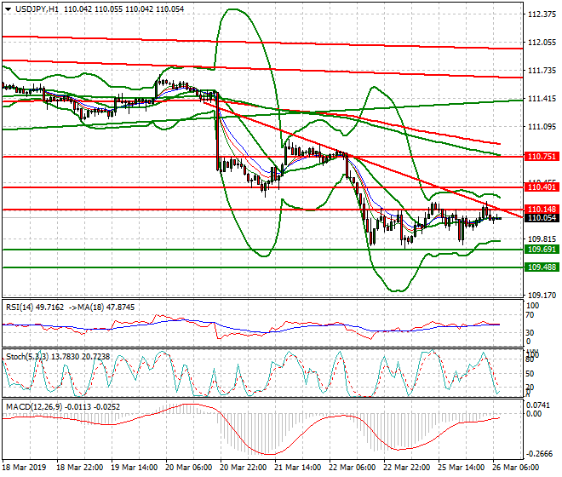
Task: Click the 112.055 price scale value
Action: (542, 43)
